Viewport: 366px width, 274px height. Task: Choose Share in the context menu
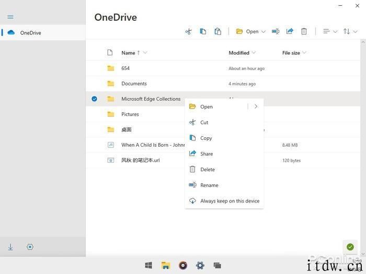point(224,154)
